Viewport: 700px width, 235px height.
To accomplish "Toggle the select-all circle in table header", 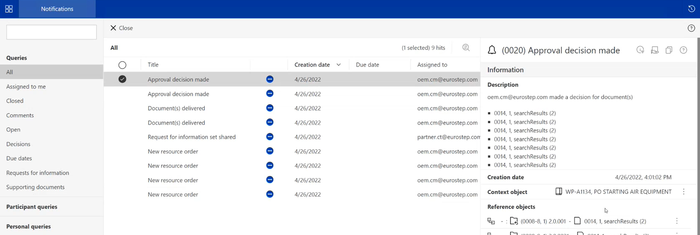I will click(122, 65).
